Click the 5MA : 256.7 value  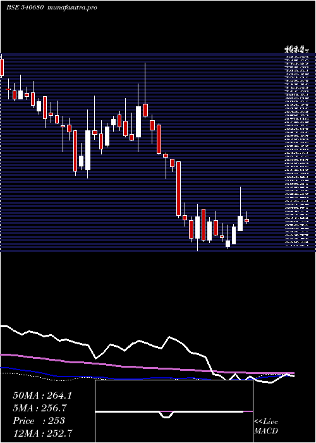[x=41, y=408]
